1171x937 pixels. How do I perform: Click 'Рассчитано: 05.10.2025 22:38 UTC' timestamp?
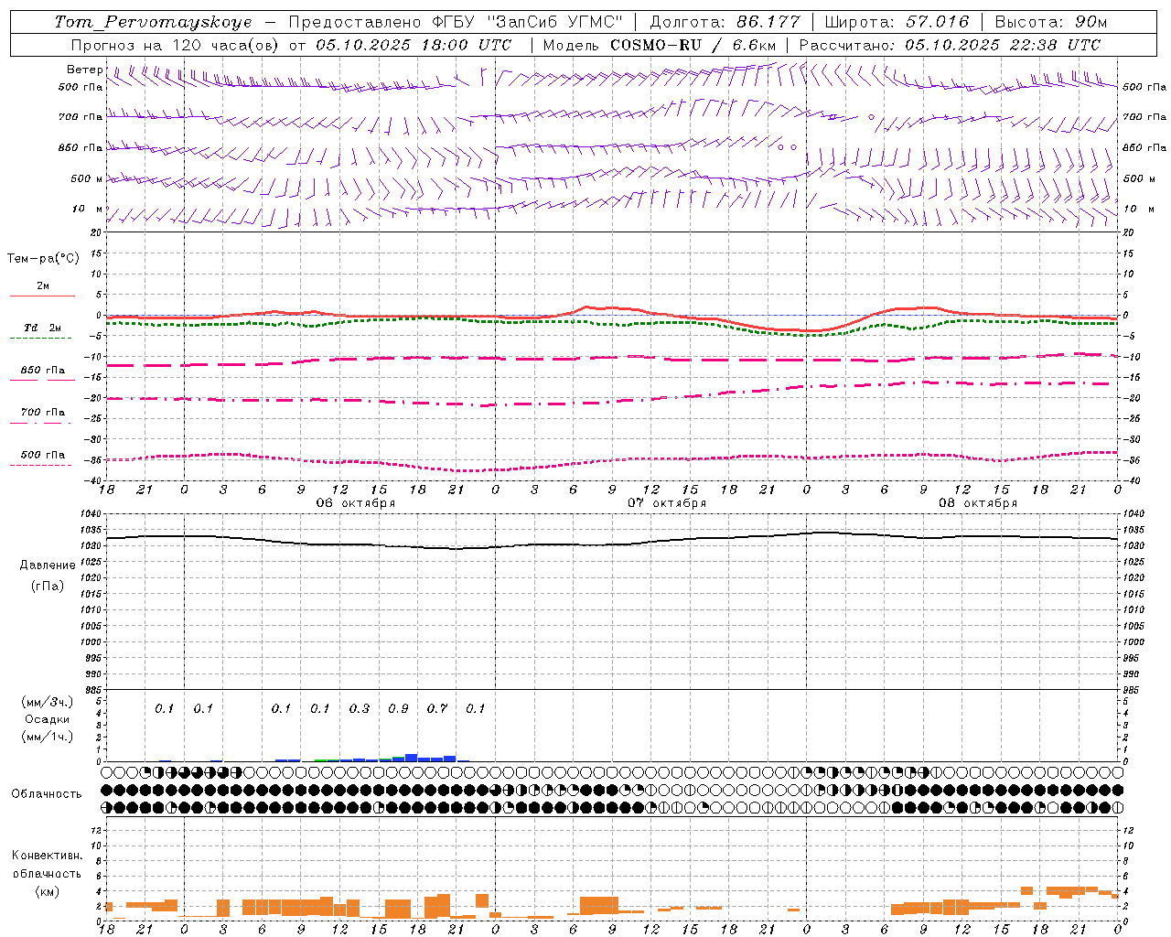coord(950,45)
